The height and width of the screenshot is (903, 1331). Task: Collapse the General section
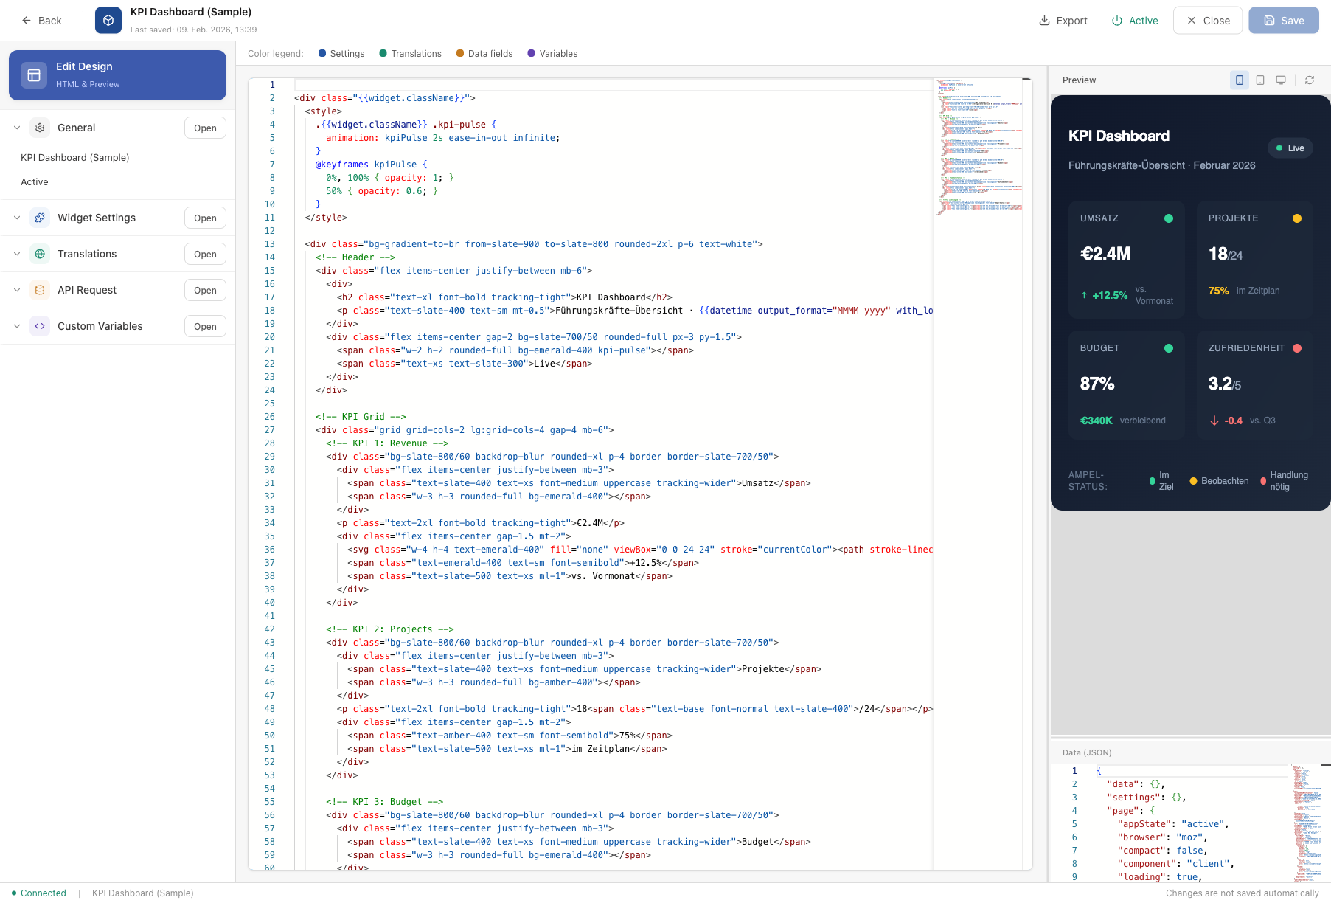pos(16,127)
